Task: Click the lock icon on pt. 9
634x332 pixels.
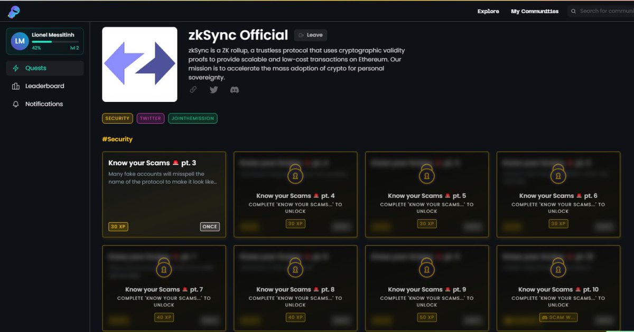Action: [427, 268]
